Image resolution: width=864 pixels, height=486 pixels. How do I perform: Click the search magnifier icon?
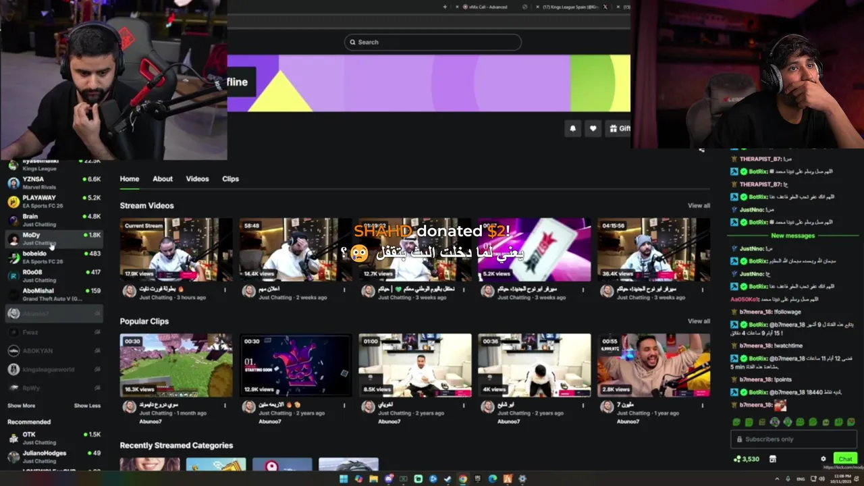coord(352,42)
